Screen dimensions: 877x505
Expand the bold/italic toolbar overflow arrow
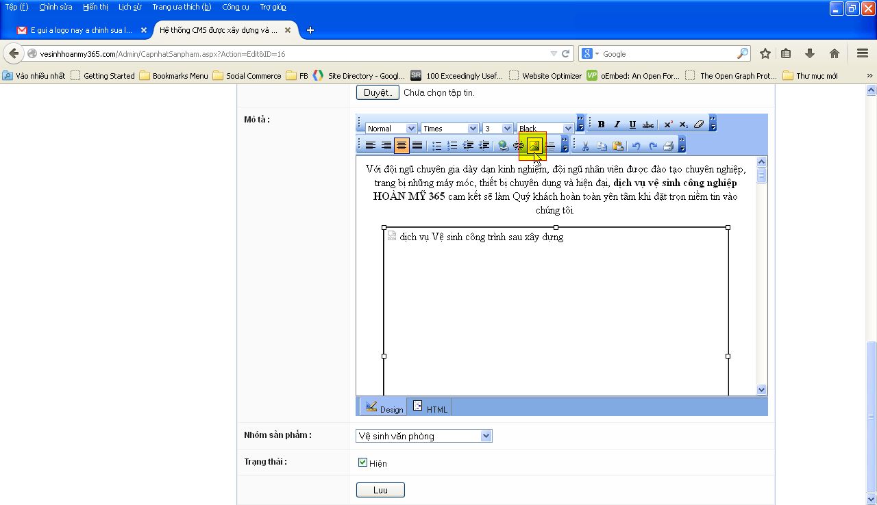[x=713, y=123]
